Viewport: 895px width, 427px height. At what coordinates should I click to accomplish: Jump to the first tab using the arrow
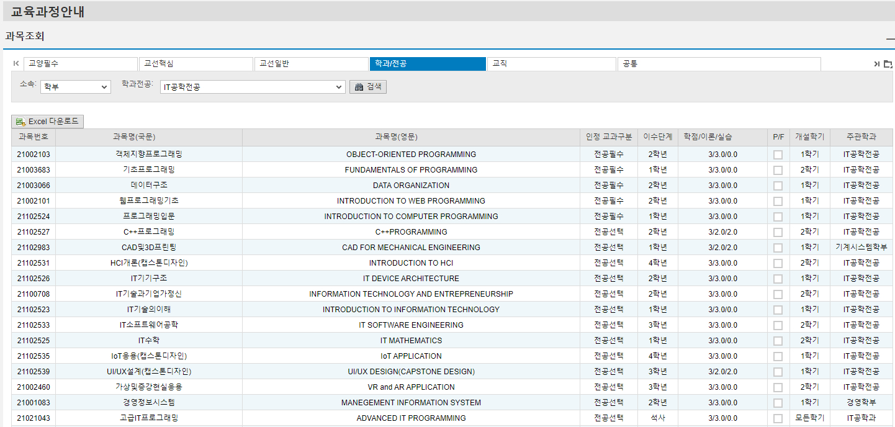coord(16,64)
